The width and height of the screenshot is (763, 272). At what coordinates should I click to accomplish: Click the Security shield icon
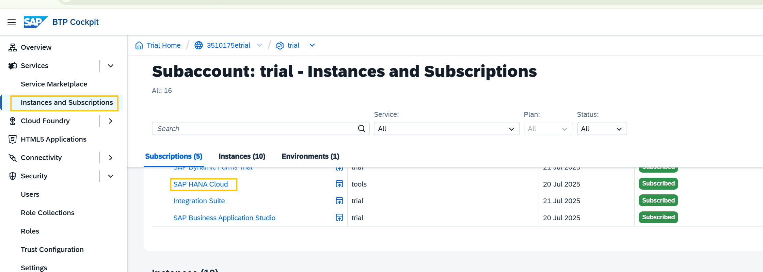(13, 176)
